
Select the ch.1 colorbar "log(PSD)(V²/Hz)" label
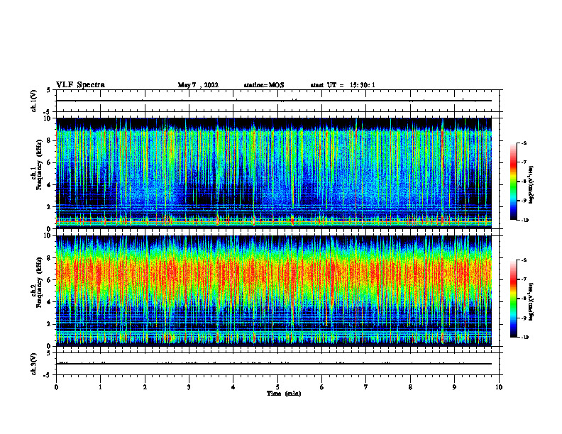pyautogui.click(x=532, y=185)
